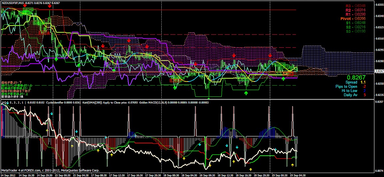Click the last yellow up arrow in the lower panel
The image size is (384, 177).
click(x=293, y=165)
